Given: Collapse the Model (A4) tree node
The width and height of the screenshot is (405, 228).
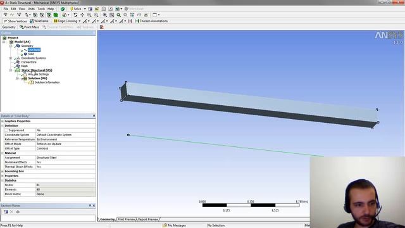Looking at the screenshot, I should tap(4, 42).
